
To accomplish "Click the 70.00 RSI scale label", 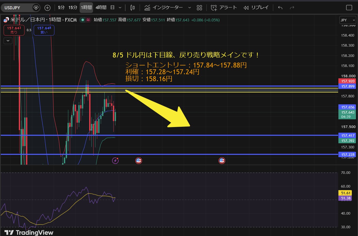I will click(x=346, y=173).
